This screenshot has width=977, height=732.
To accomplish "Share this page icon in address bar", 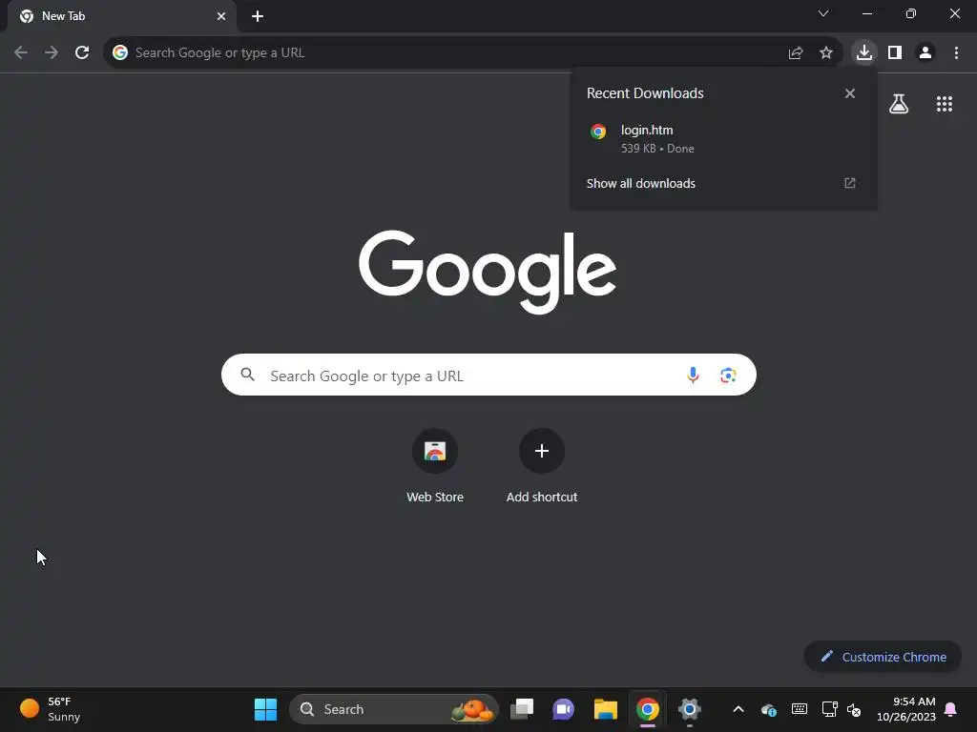I will [795, 53].
